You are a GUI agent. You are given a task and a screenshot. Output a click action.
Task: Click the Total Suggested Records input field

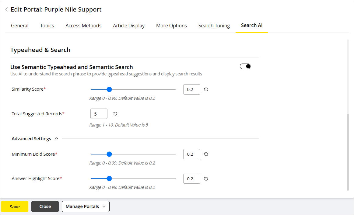(99, 114)
